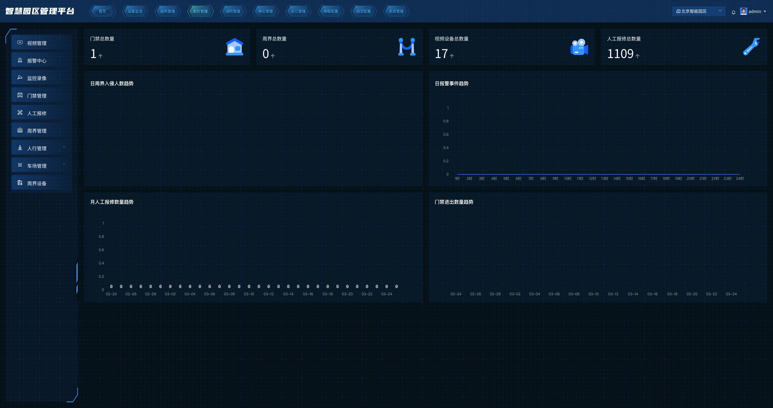Click the admin user avatar
773x408 pixels.
(x=743, y=11)
